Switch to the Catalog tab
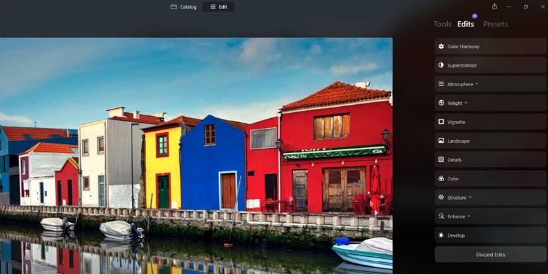 pos(183,7)
